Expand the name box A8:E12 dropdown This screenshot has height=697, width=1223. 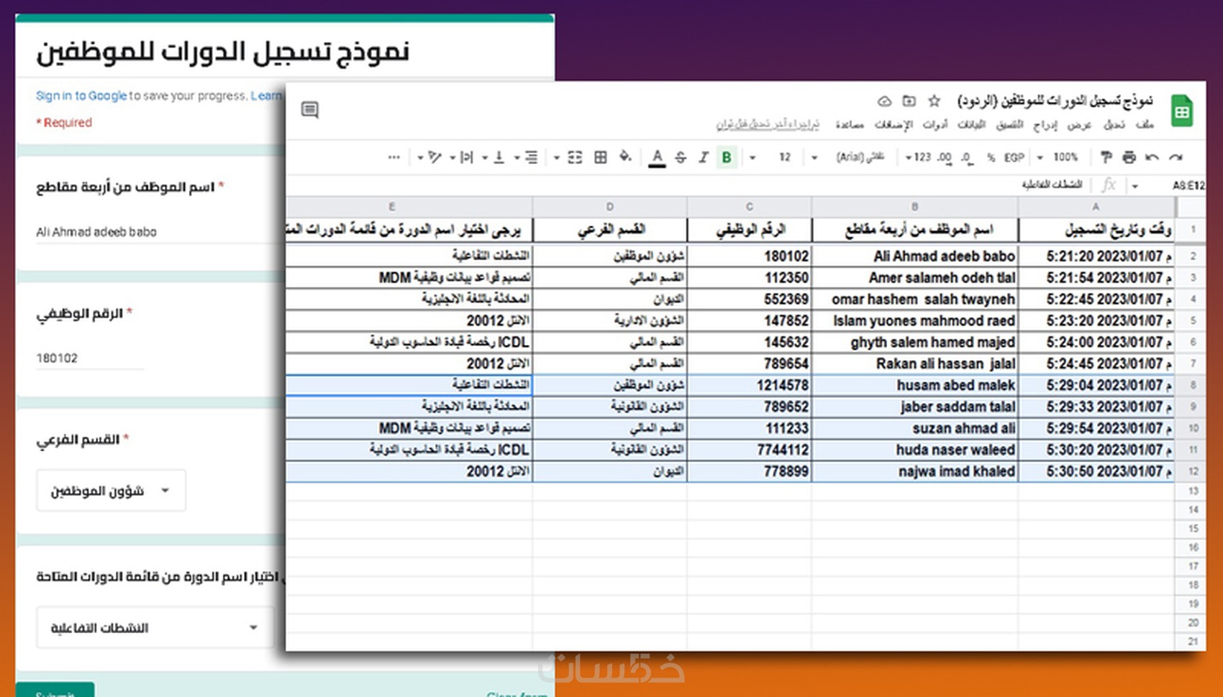[1135, 185]
